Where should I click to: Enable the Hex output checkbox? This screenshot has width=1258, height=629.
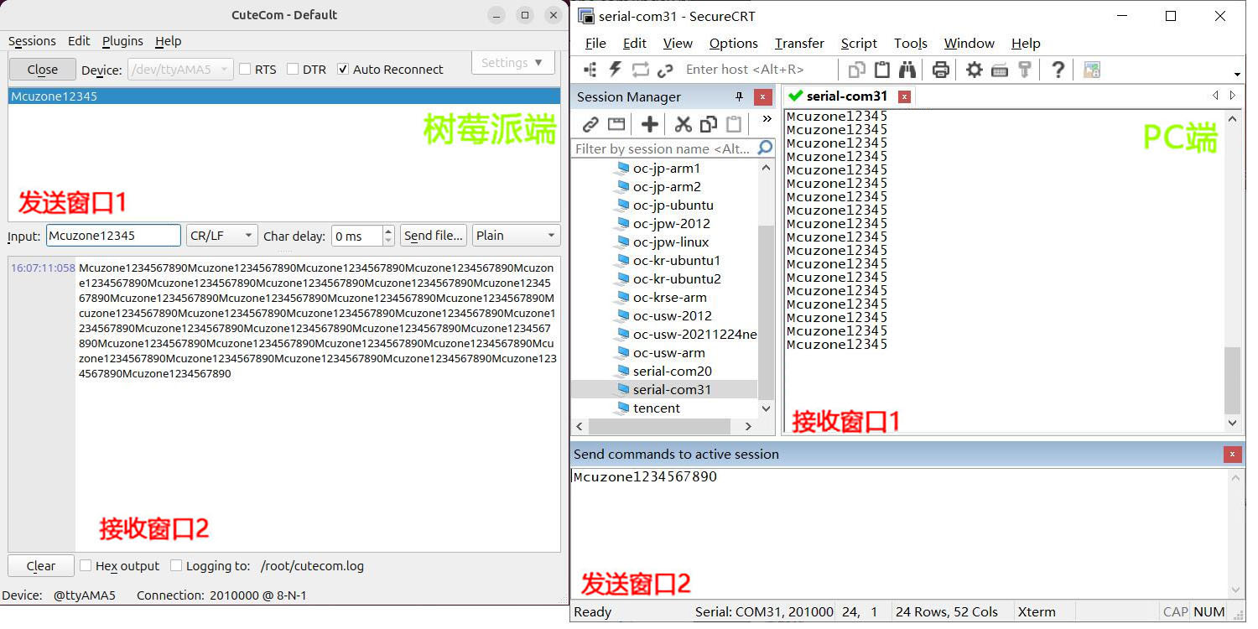pyautogui.click(x=86, y=566)
